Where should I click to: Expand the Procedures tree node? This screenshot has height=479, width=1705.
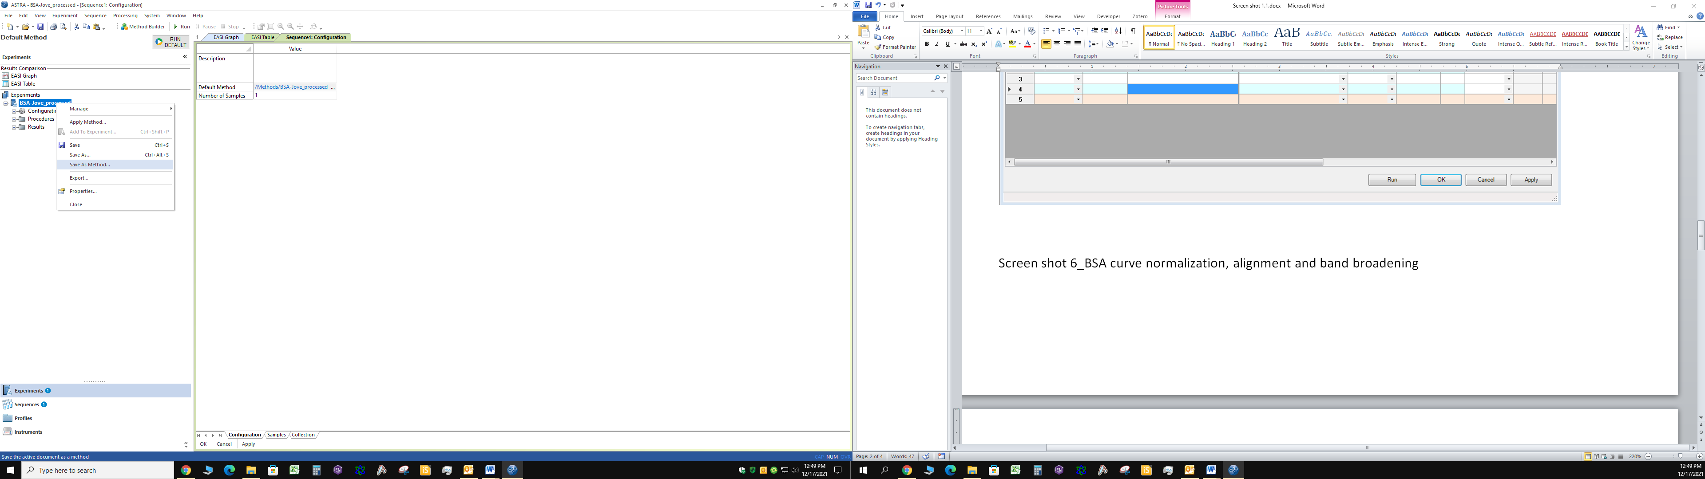[x=14, y=119]
